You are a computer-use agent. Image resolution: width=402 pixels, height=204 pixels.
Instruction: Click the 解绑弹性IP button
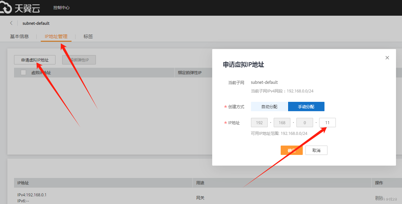point(79,59)
